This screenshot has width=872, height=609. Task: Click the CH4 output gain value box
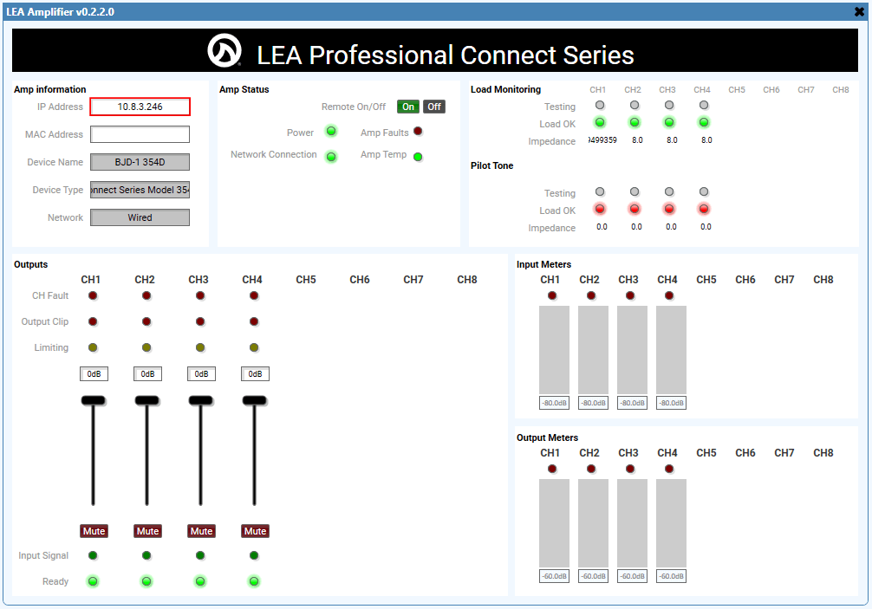point(255,374)
